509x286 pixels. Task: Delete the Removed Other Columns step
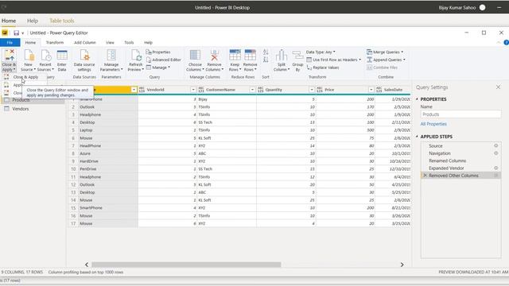[x=425, y=176]
